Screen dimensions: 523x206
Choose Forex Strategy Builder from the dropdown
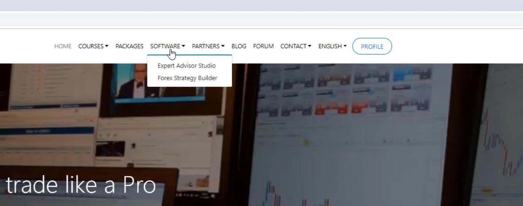187,78
